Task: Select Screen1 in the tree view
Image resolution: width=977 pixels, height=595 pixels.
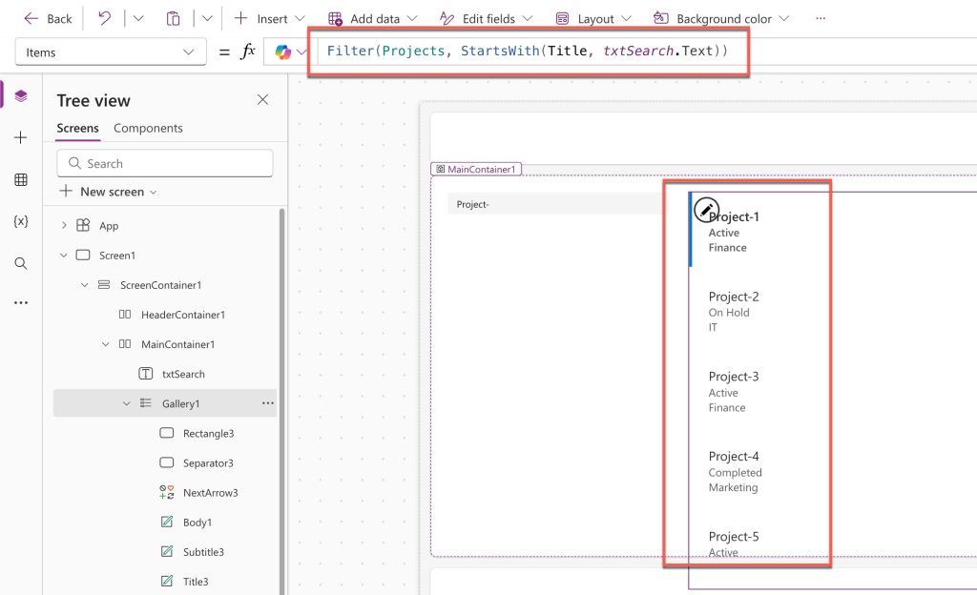Action: click(117, 256)
